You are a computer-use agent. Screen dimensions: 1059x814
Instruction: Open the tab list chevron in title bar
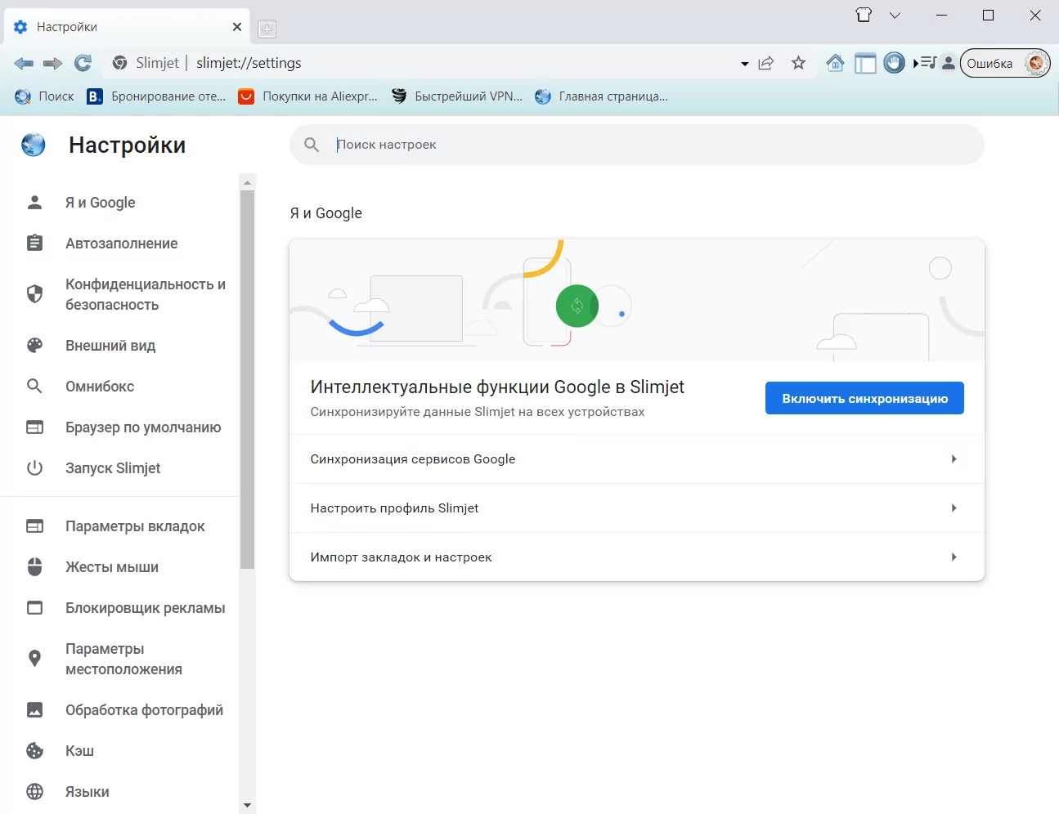(x=895, y=15)
